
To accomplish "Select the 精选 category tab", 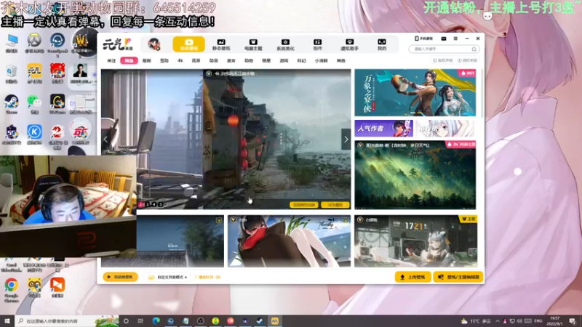I will pyautogui.click(x=129, y=60).
